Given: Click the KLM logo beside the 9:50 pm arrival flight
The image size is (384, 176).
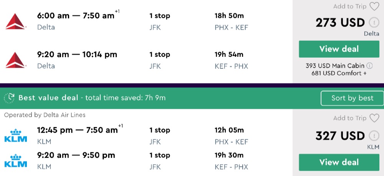Looking at the screenshot, I should (x=16, y=161).
